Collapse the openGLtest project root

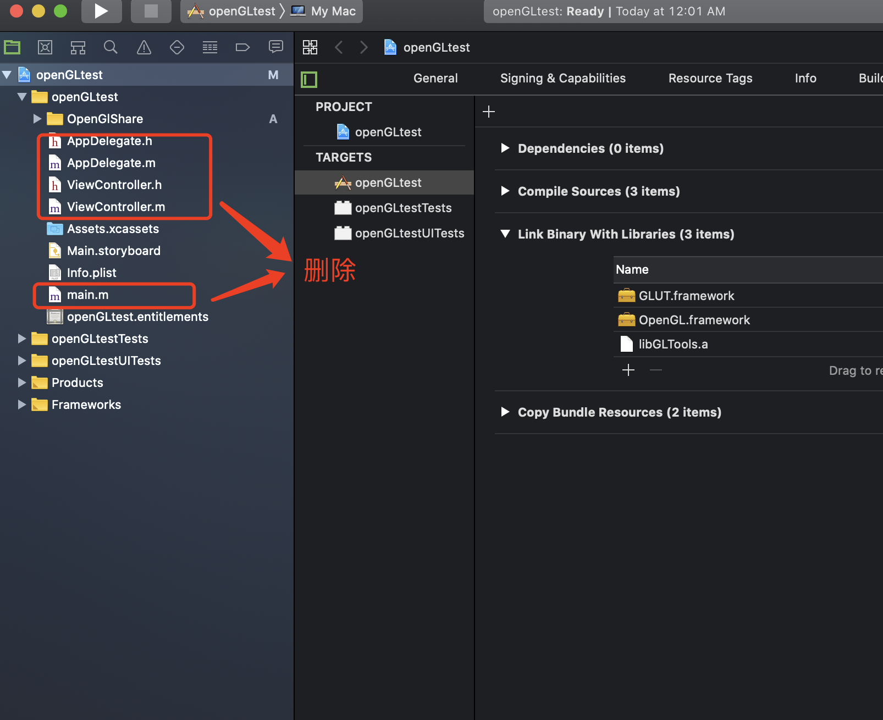tap(7, 75)
